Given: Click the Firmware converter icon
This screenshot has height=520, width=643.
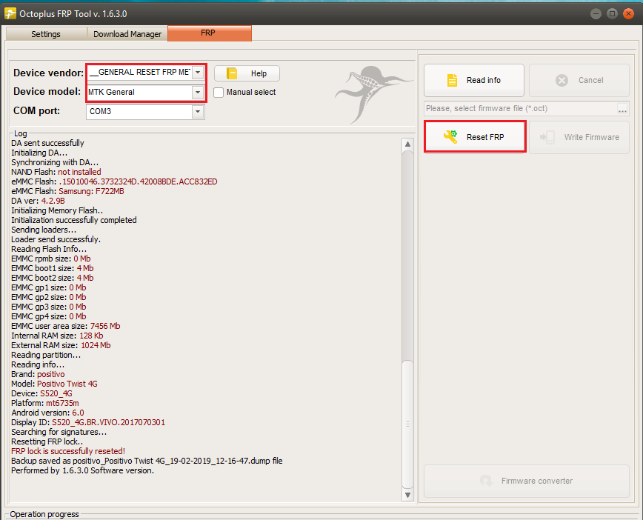Looking at the screenshot, I should tap(486, 481).
